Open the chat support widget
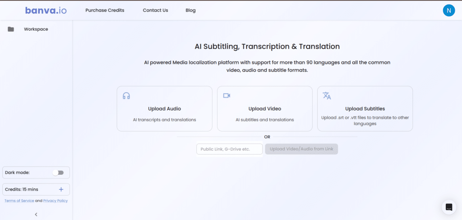Viewport: 462px width, 220px height. [449, 207]
